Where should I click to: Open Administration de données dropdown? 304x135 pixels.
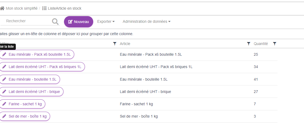pos(147,22)
